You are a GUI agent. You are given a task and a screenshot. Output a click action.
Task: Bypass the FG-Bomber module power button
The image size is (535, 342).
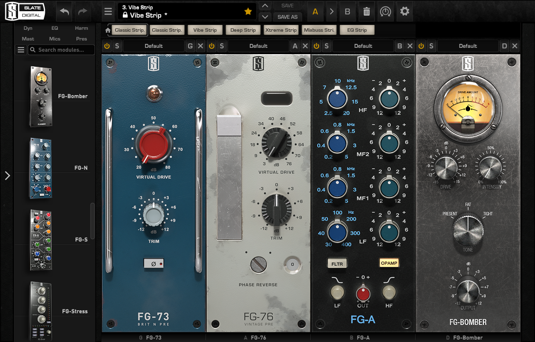pyautogui.click(x=421, y=46)
